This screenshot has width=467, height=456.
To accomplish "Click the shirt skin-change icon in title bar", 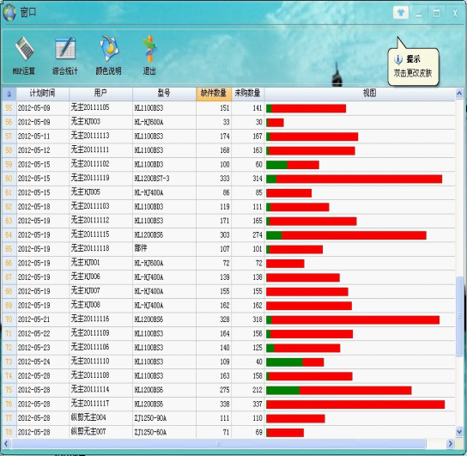I will coord(401,13).
